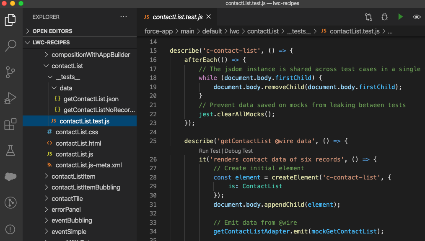Open the Extensions view
Image resolution: width=425 pixels, height=241 pixels.
click(10, 124)
